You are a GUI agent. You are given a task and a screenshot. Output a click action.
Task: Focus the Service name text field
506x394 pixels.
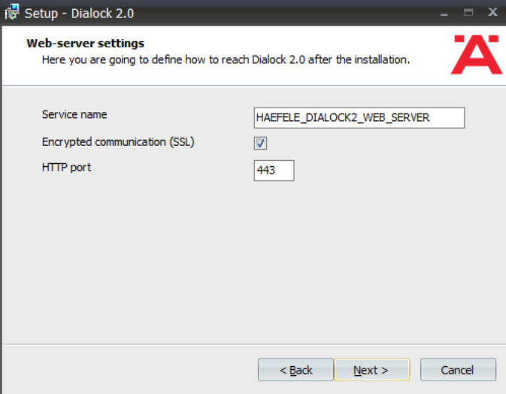point(359,118)
